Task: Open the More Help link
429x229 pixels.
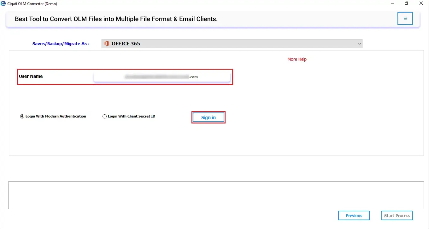Action: pyautogui.click(x=297, y=59)
